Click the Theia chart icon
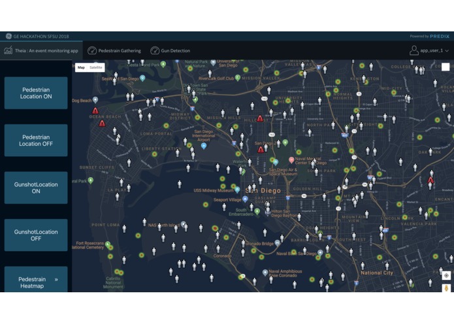 (x=8, y=50)
